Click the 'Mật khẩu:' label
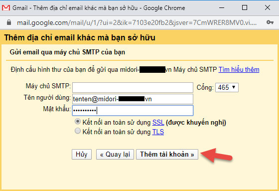The height and width of the screenshot is (191, 279). pyautogui.click(x=57, y=109)
